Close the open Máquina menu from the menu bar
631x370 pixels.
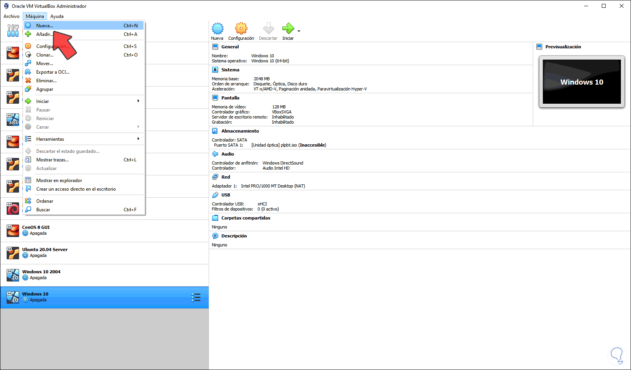[x=35, y=16]
